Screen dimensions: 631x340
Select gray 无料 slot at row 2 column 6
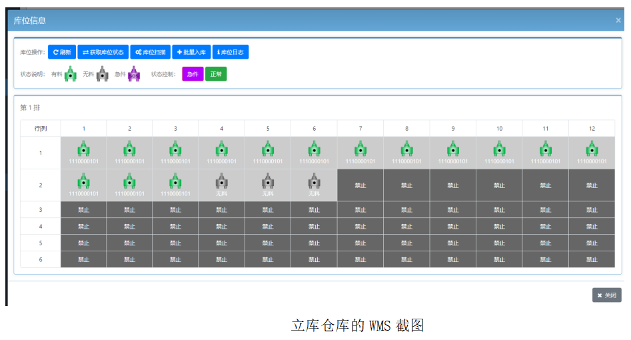(314, 181)
